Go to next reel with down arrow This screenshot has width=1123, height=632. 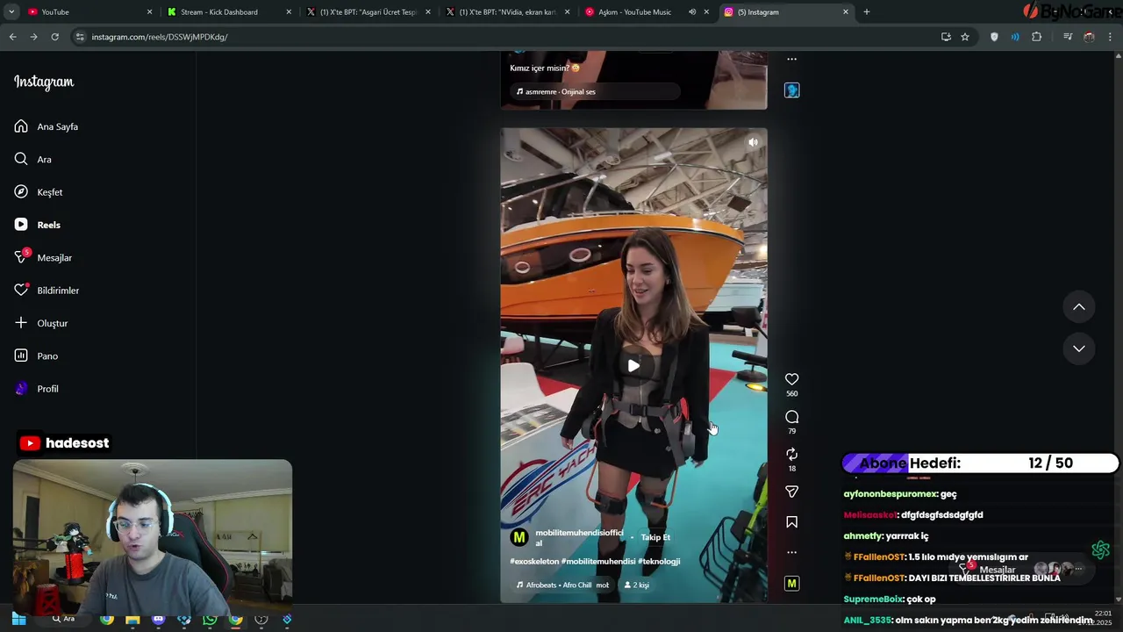coord(1079,348)
